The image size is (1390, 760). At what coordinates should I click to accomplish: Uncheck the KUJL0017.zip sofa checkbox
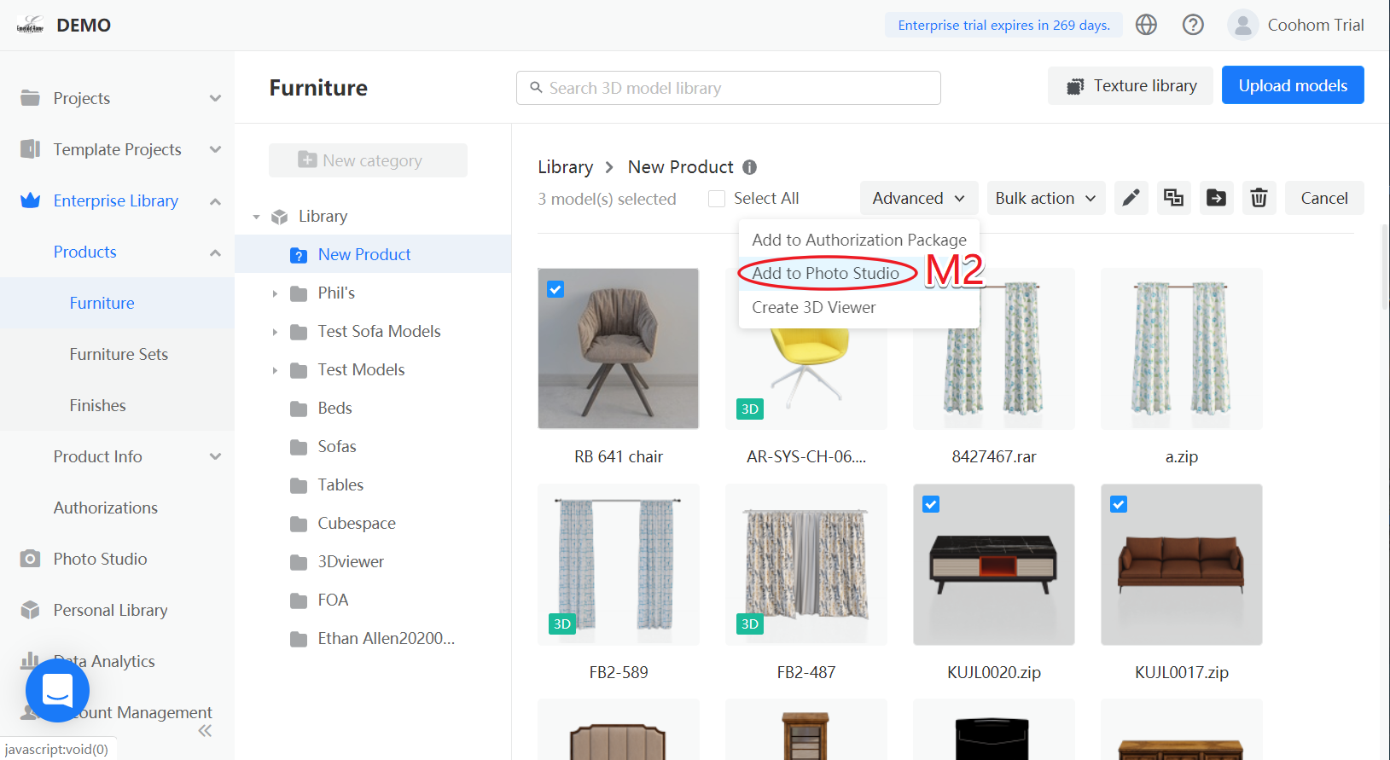[x=1119, y=504]
